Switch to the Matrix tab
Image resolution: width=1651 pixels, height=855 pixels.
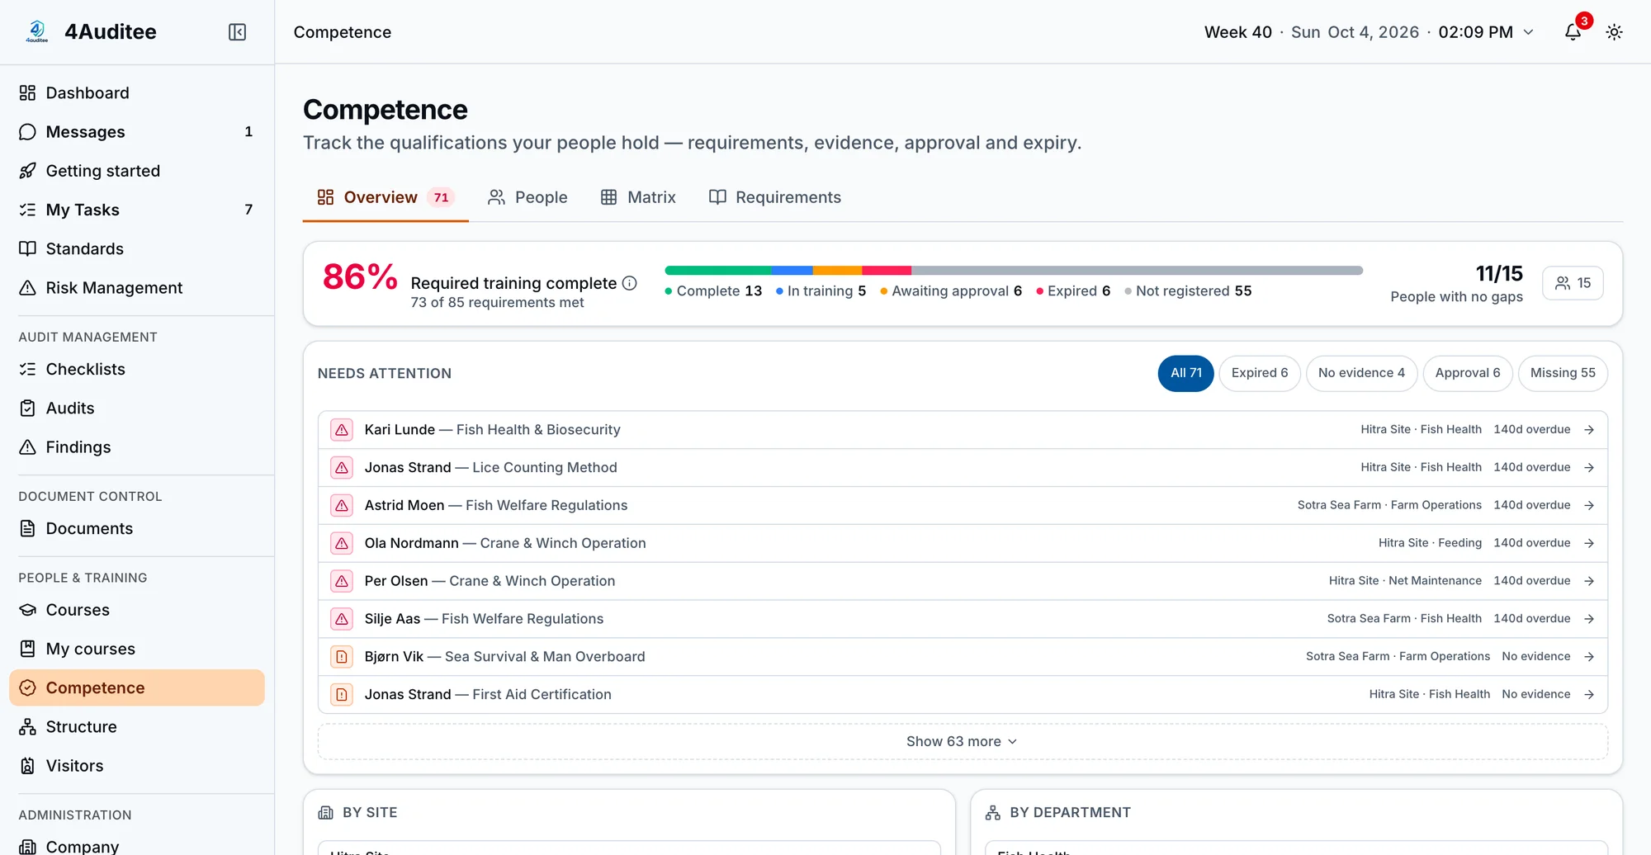(x=638, y=197)
